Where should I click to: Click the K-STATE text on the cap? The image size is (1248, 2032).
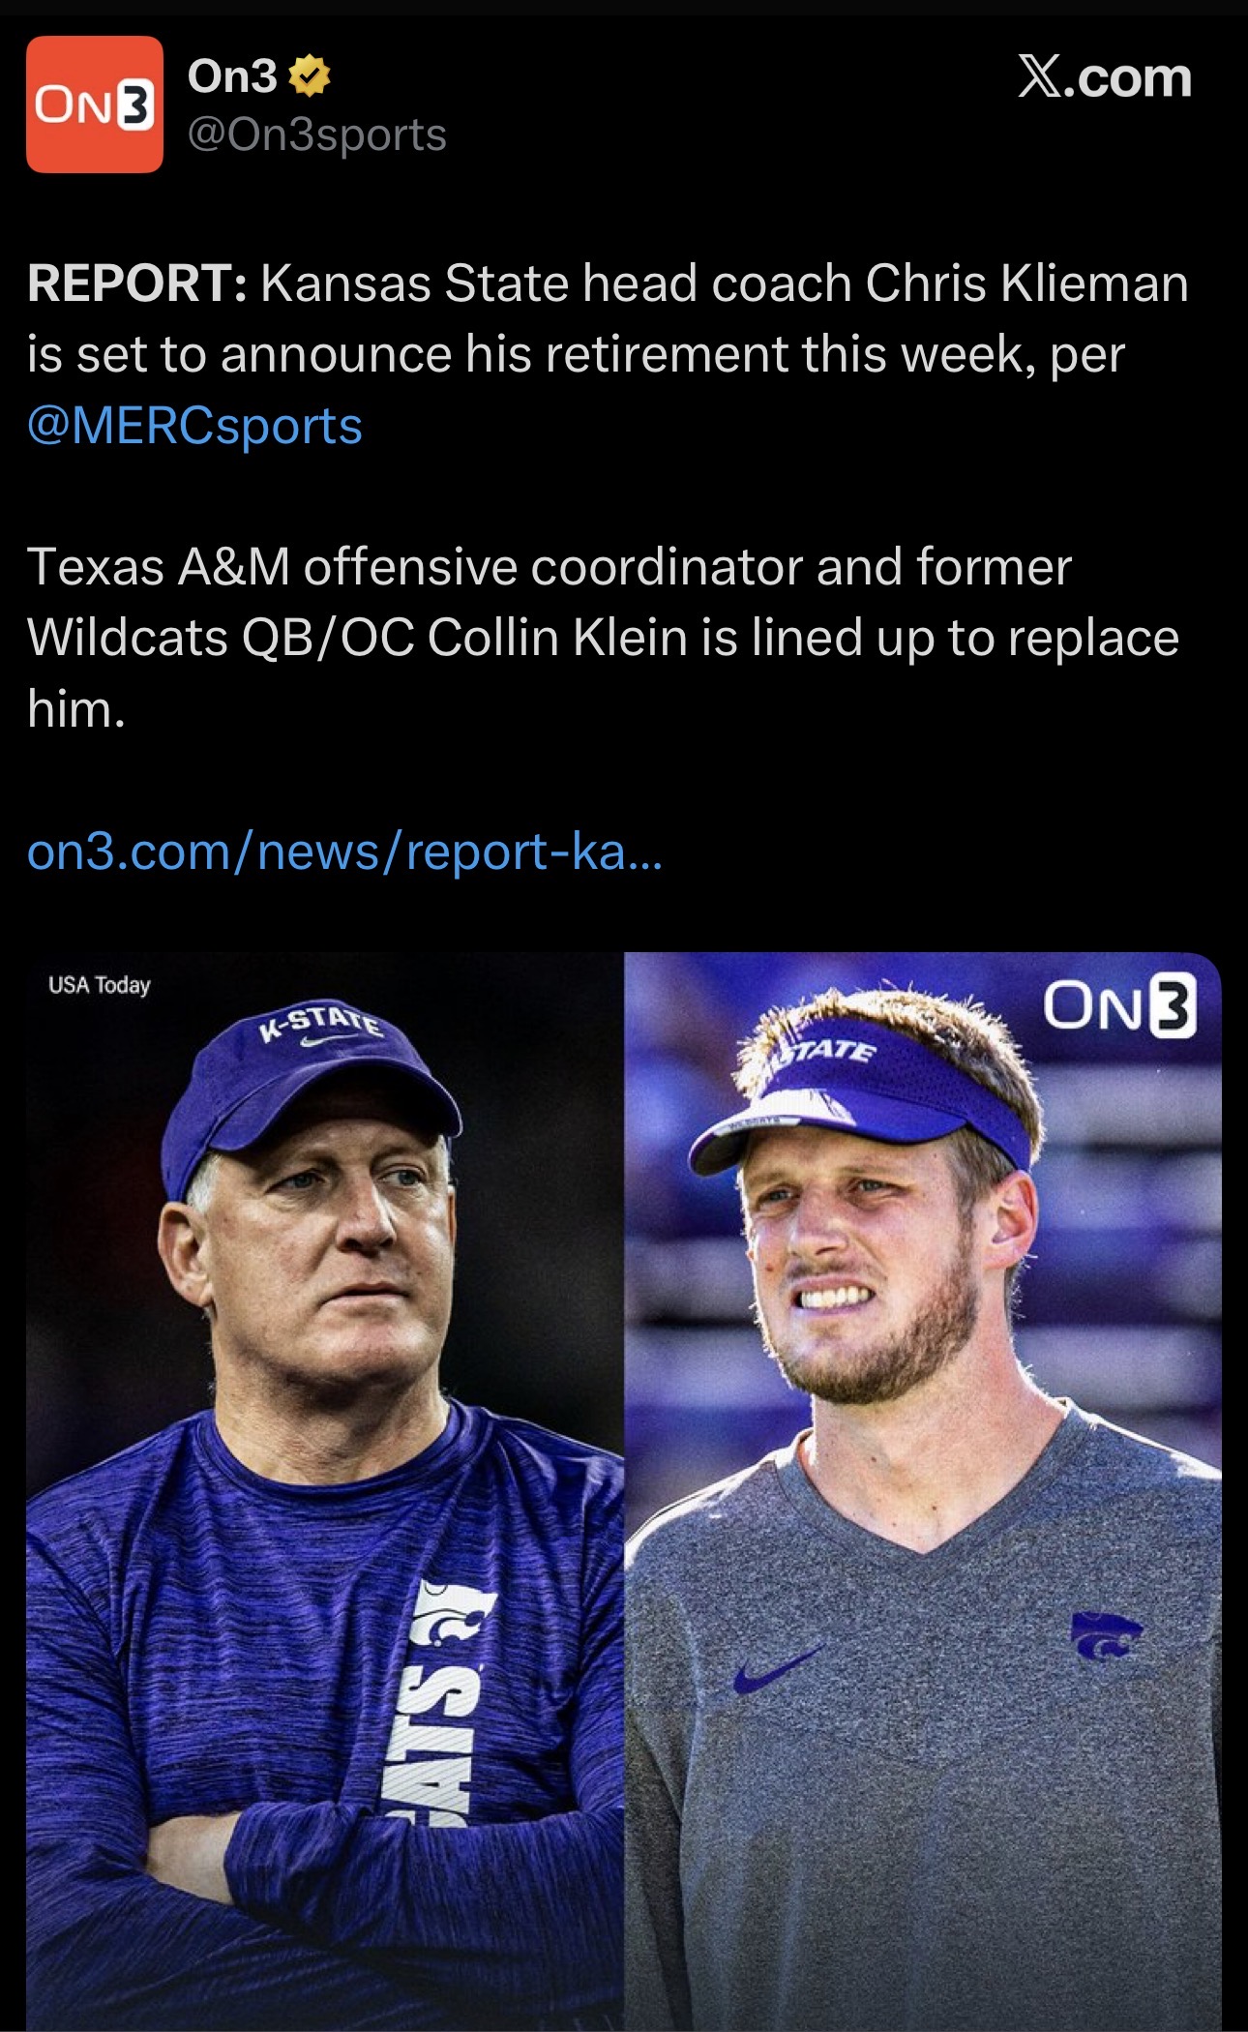pyautogui.click(x=321, y=1021)
